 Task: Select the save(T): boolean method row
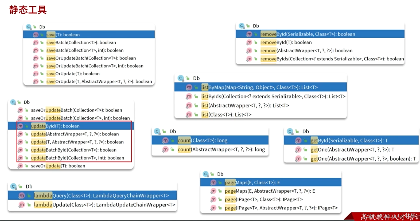(x=89, y=35)
